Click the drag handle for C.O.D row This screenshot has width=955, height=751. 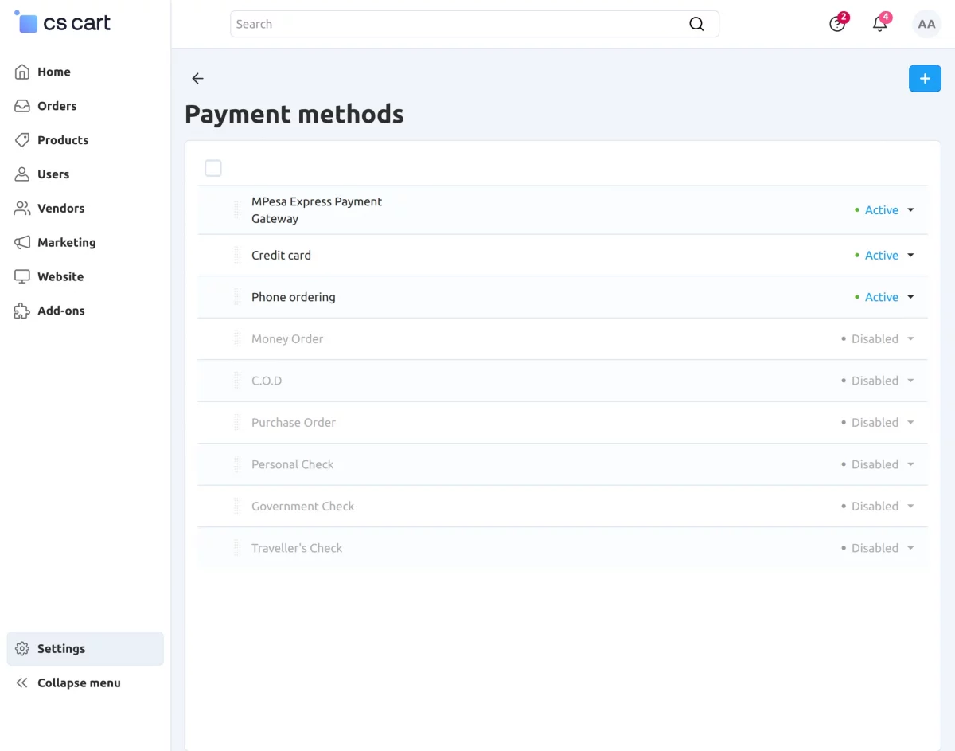coord(237,381)
